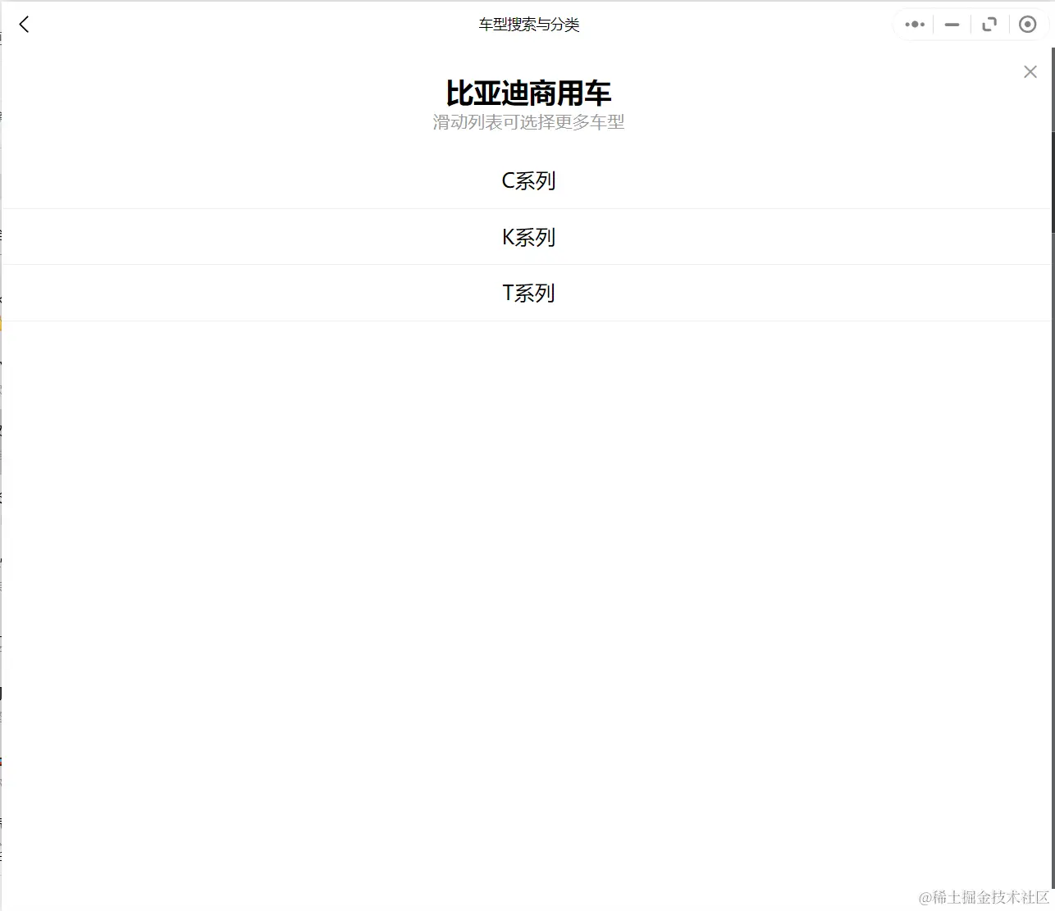Screen dimensions: 1055x911
Task: Click the restore/fullscreen capsule icon
Action: pyautogui.click(x=989, y=24)
